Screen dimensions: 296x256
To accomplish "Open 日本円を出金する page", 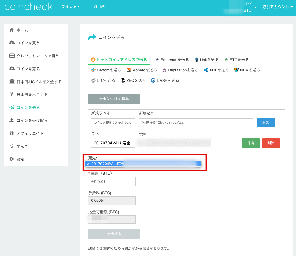I will 32,95.
